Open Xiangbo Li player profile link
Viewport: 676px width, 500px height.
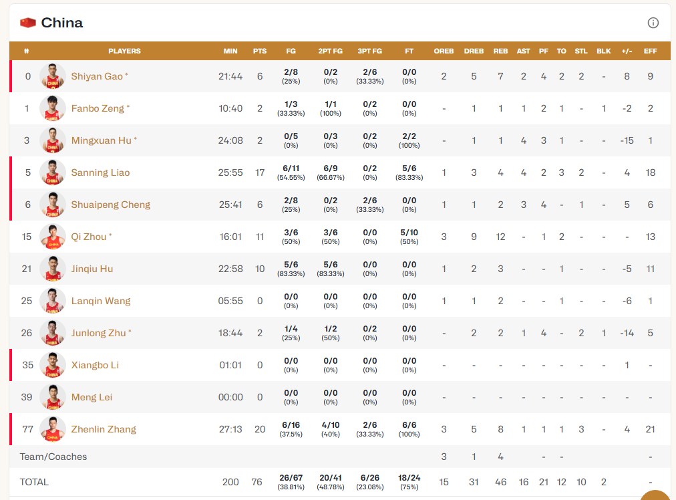point(95,365)
